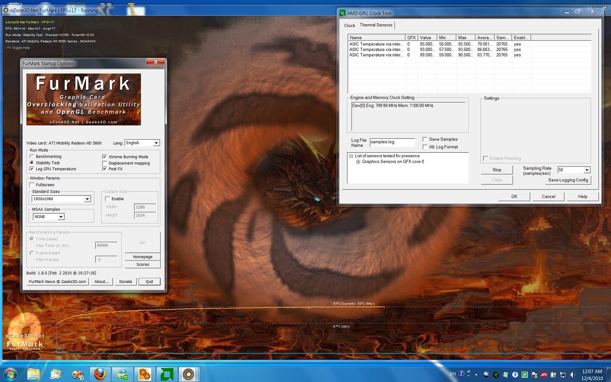Check the Save Samples option
This screenshot has width=611, height=382.
[425, 139]
